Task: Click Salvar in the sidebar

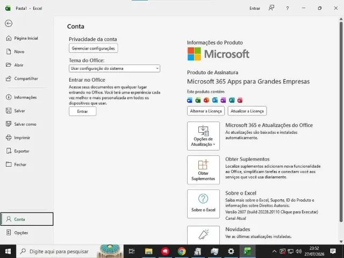Action: tap(16, 111)
